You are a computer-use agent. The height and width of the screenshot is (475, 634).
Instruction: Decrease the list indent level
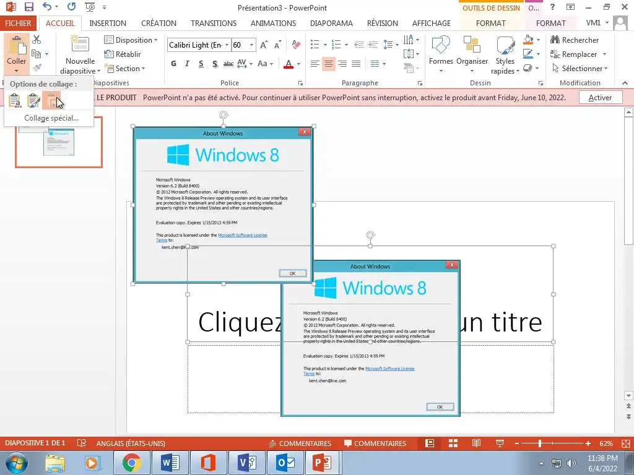click(x=358, y=45)
